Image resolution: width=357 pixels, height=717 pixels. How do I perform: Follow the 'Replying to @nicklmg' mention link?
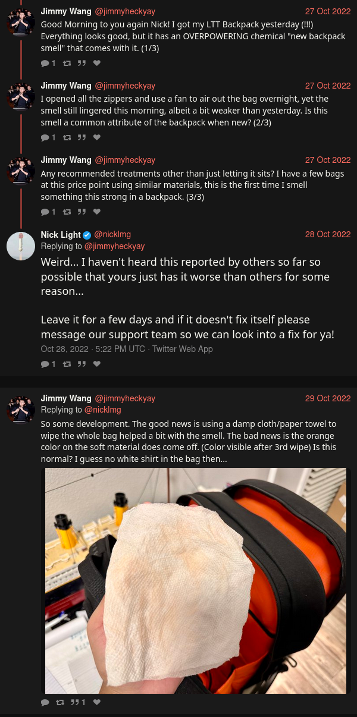click(103, 410)
